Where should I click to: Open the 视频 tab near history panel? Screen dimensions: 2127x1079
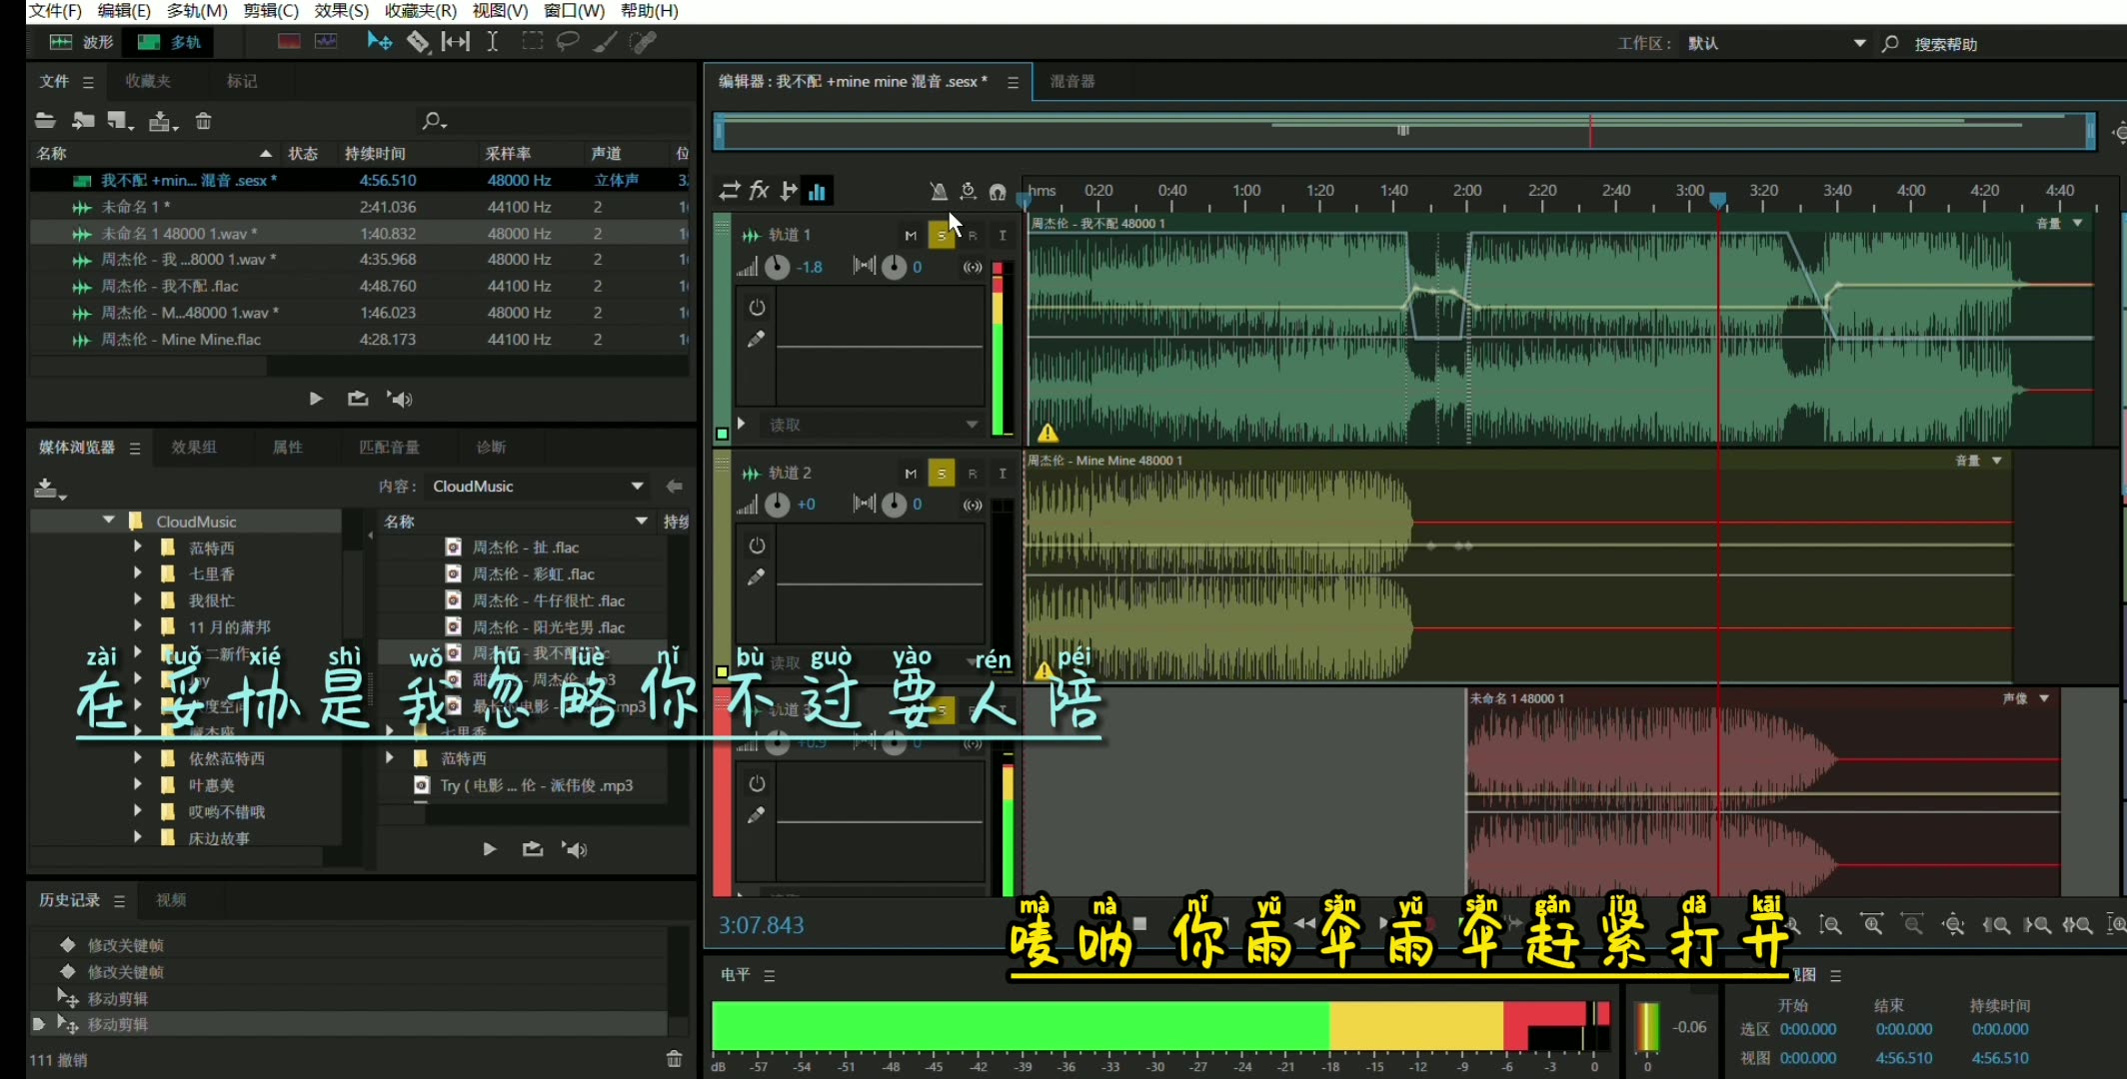[171, 900]
